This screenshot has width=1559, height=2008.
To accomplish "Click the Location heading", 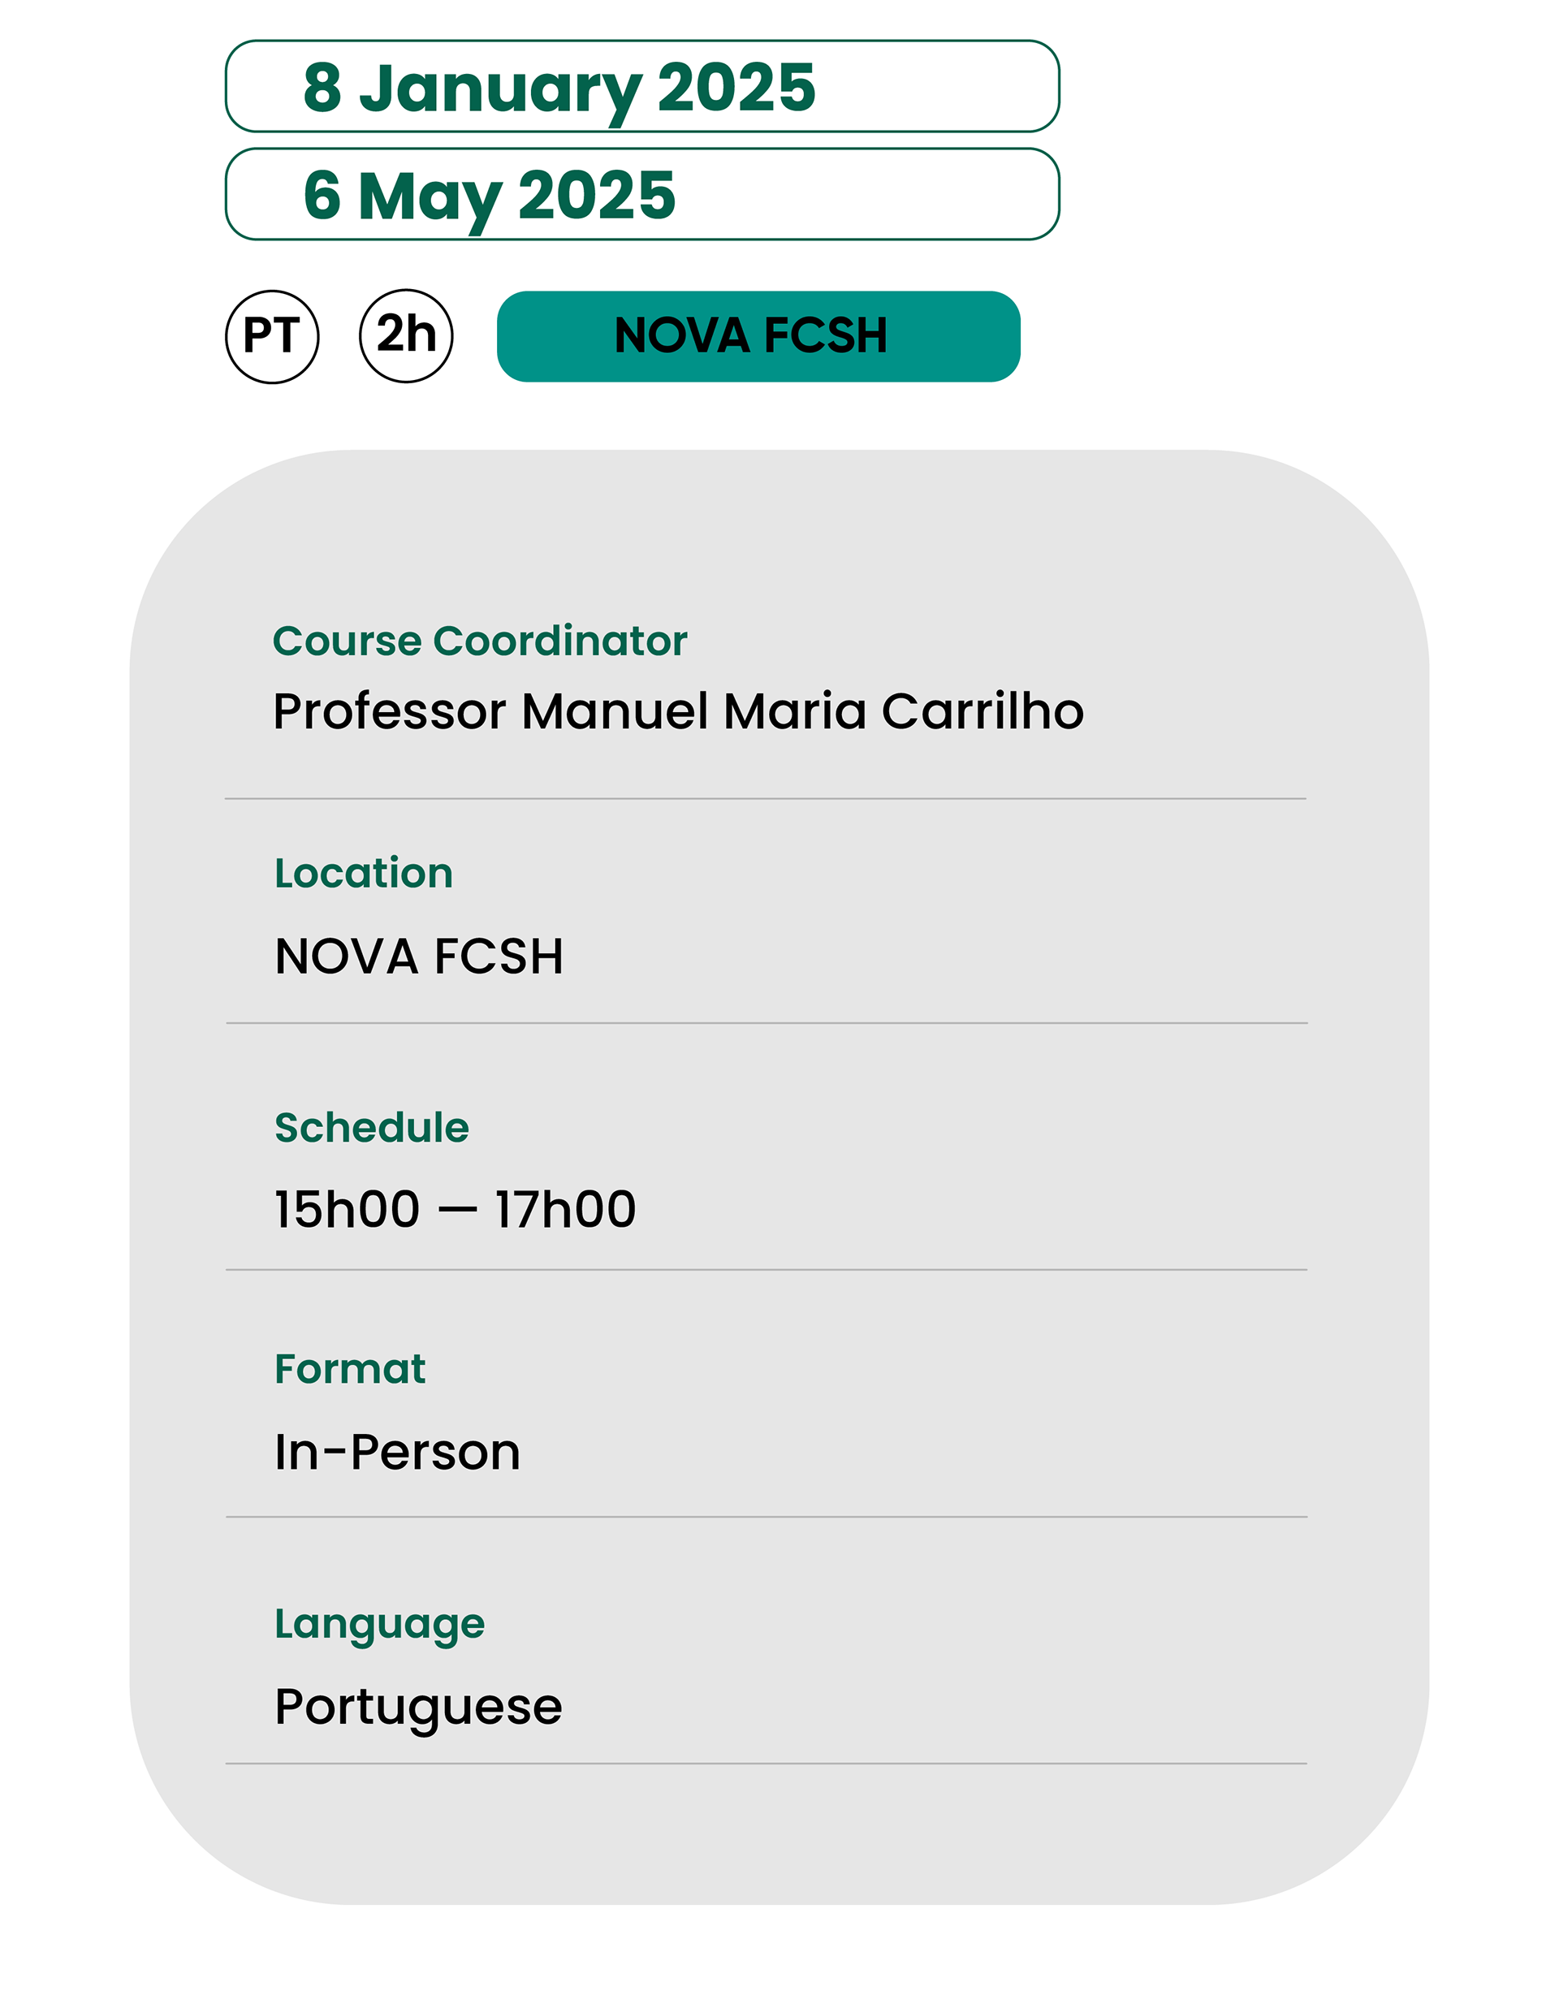I will pyautogui.click(x=364, y=873).
